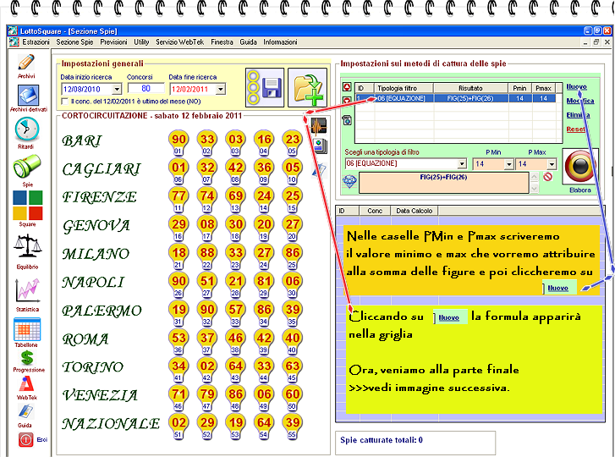The height and width of the screenshot is (457, 615).
Task: Click the Risultato column header
Action: coord(470,88)
